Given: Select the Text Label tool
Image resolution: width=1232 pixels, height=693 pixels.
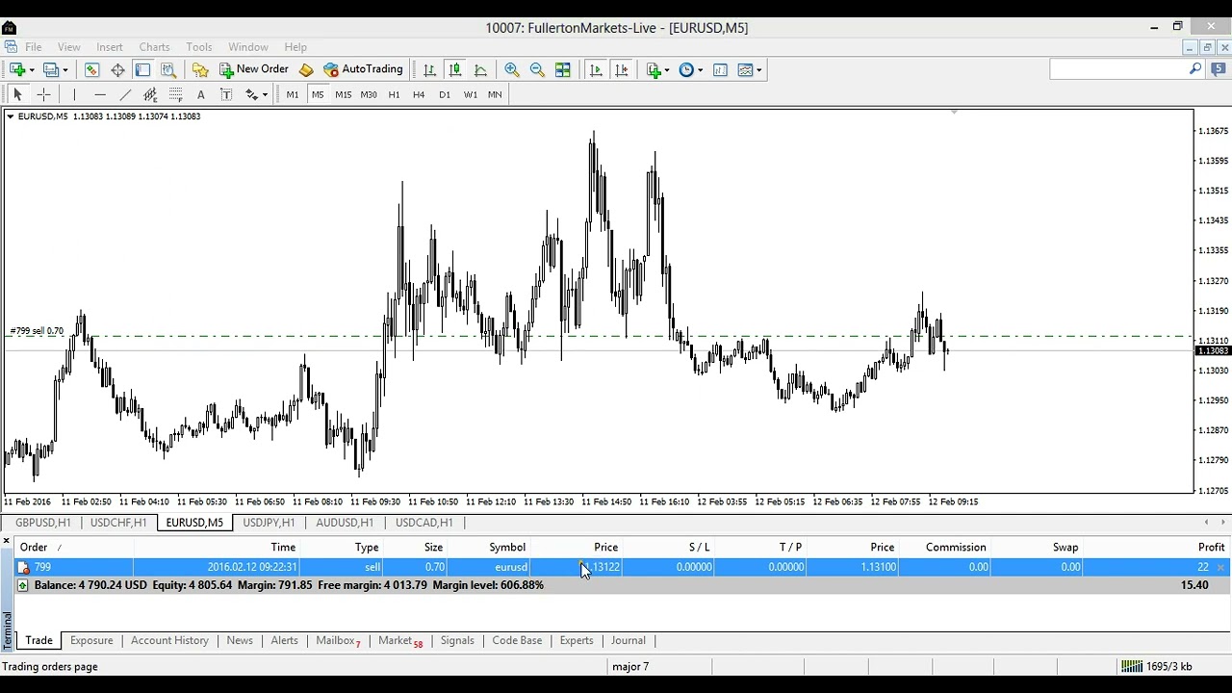Looking at the screenshot, I should tap(226, 94).
